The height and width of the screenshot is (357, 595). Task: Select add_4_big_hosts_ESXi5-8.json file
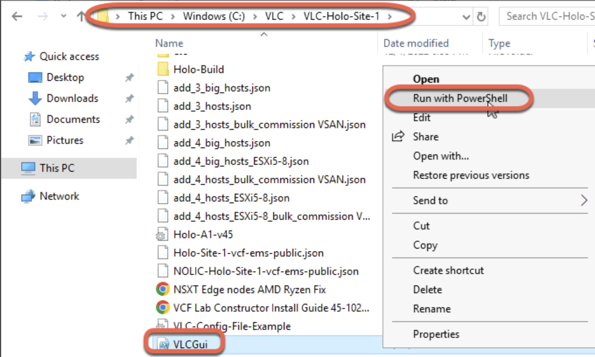(x=241, y=161)
